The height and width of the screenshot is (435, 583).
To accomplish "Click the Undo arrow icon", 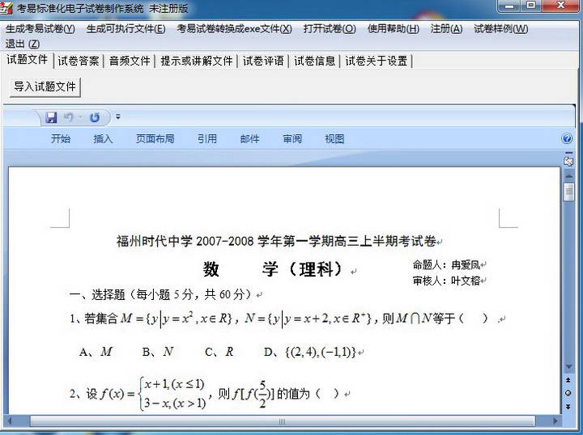I will (69, 118).
